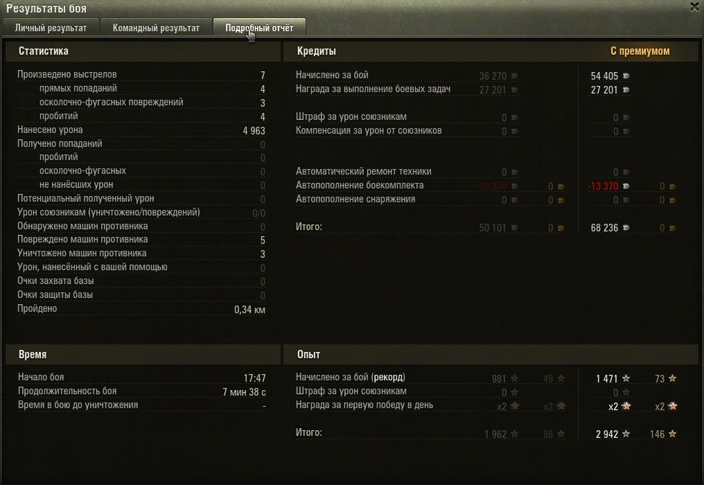Click the premium experience total 2 942

(x=607, y=434)
